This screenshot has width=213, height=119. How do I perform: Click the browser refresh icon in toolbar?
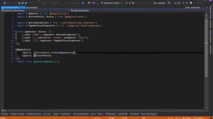click(83, 3)
